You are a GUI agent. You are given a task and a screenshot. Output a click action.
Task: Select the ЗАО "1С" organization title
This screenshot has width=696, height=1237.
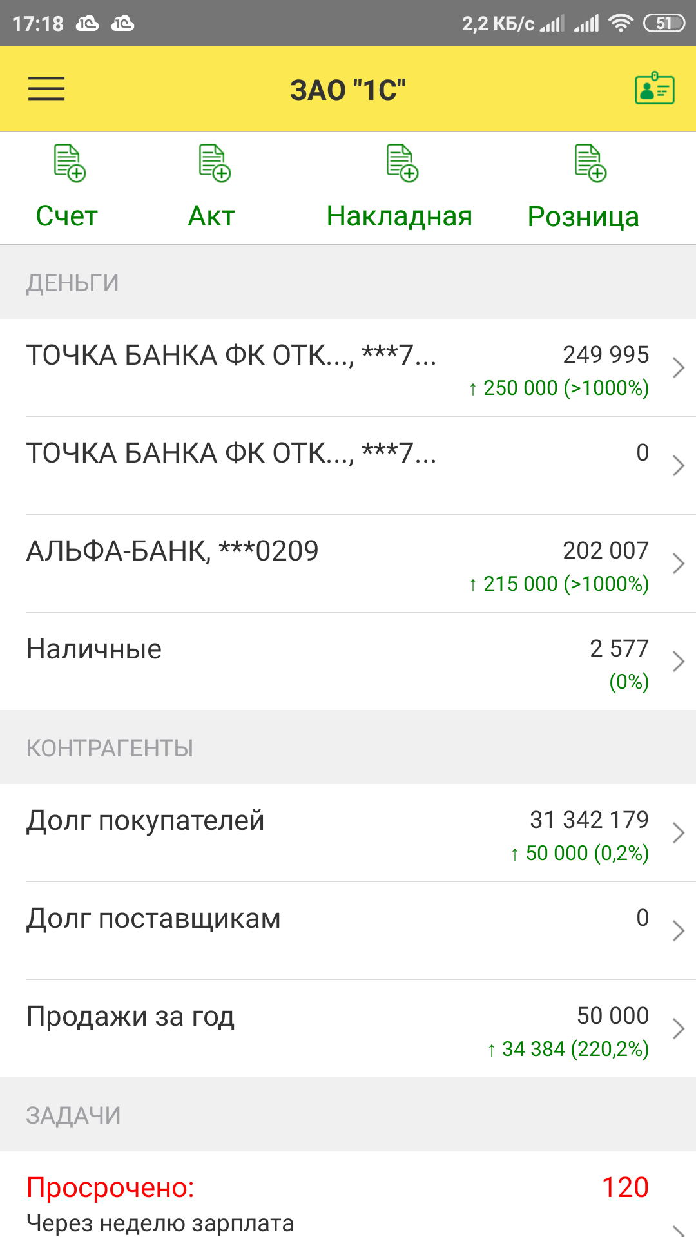point(348,90)
